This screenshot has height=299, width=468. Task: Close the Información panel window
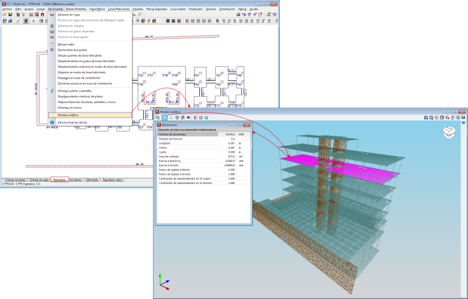246,124
